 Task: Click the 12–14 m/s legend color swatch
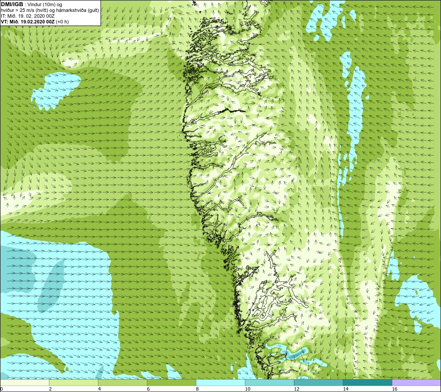(x=318, y=383)
